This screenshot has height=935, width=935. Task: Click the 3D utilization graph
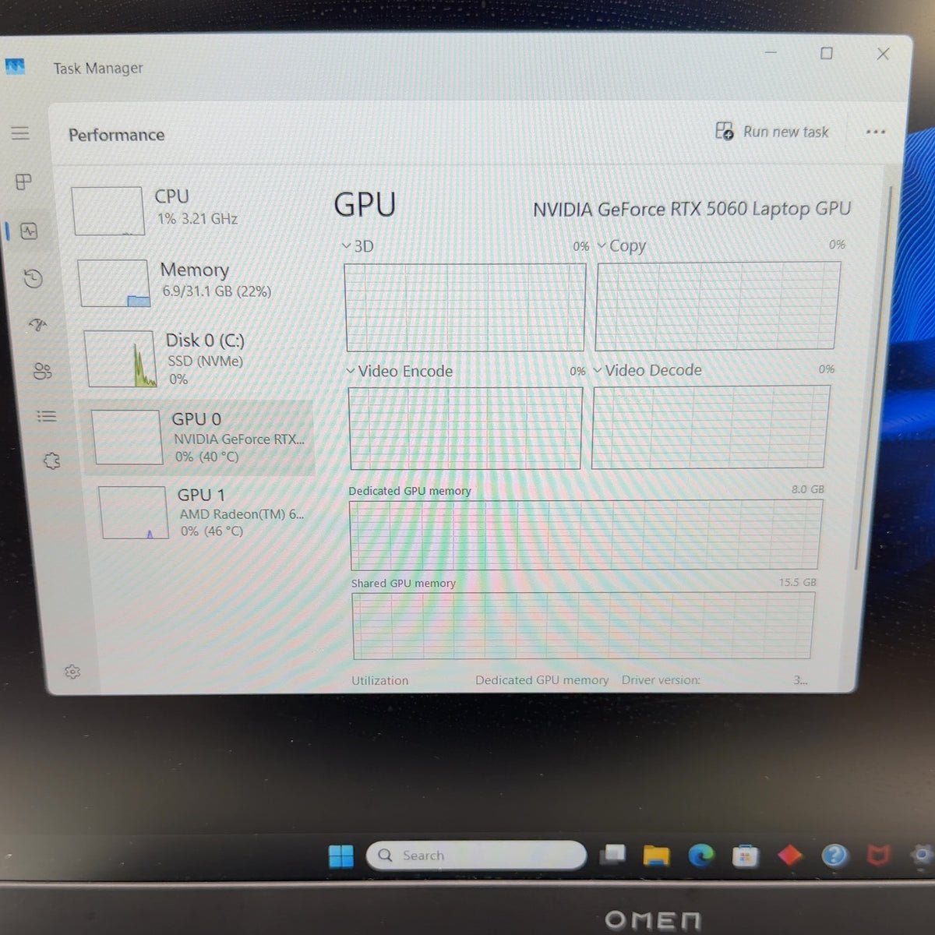pos(465,307)
